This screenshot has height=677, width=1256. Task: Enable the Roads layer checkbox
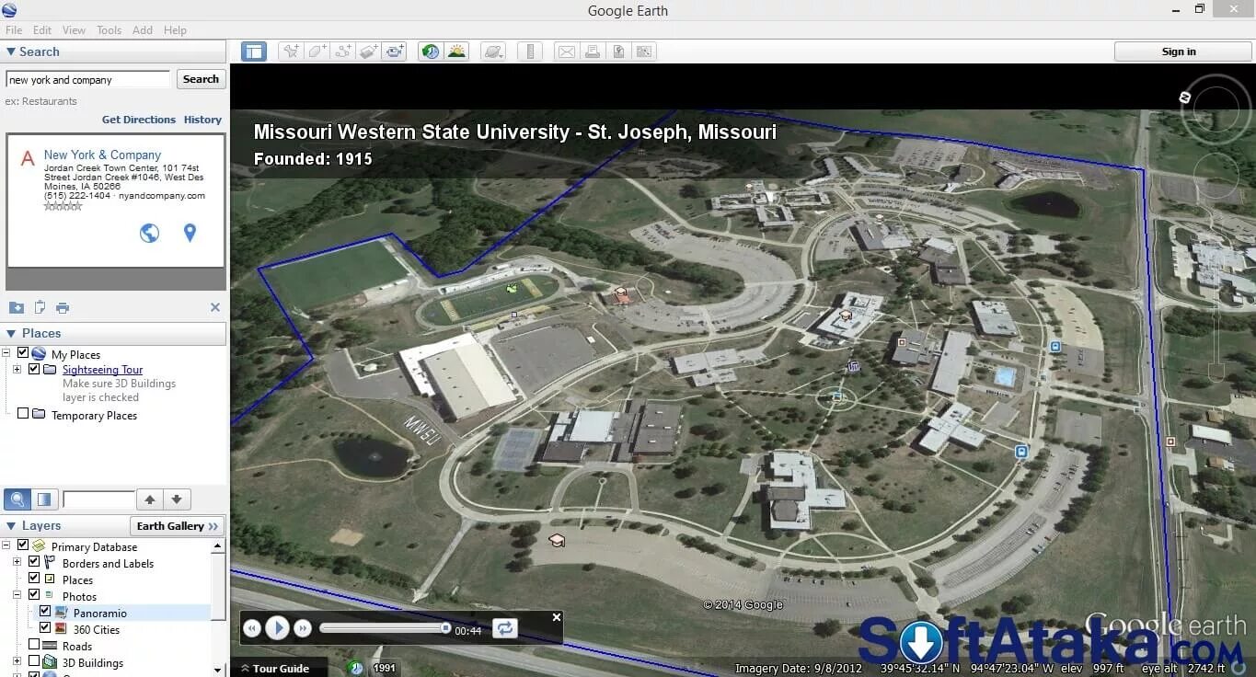pyautogui.click(x=34, y=645)
